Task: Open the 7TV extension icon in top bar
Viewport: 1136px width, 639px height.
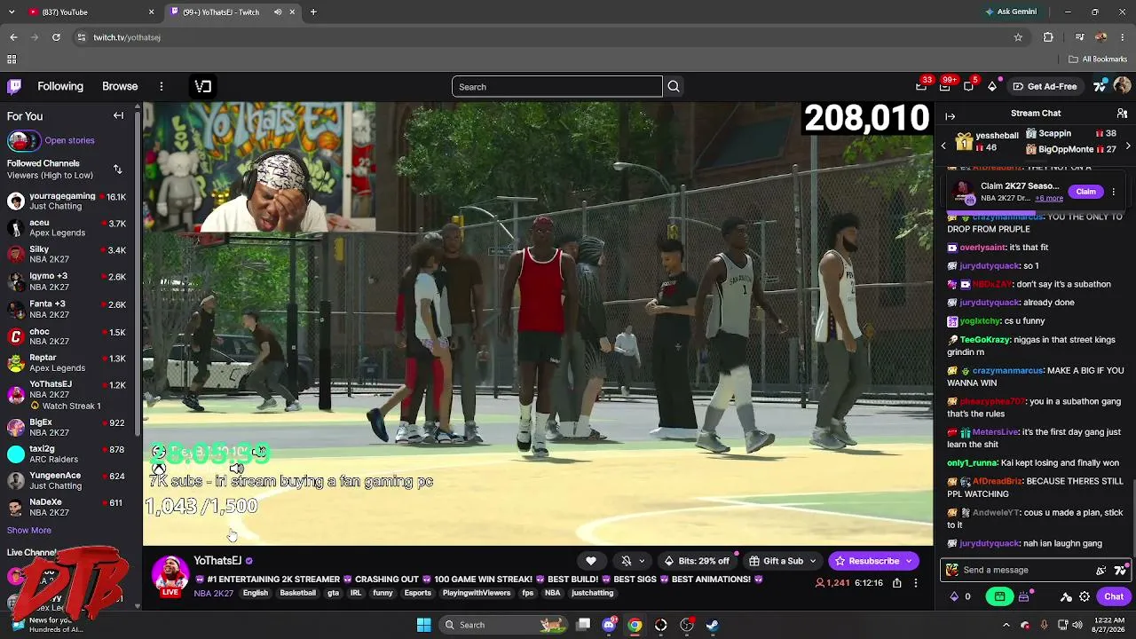Action: point(1100,86)
